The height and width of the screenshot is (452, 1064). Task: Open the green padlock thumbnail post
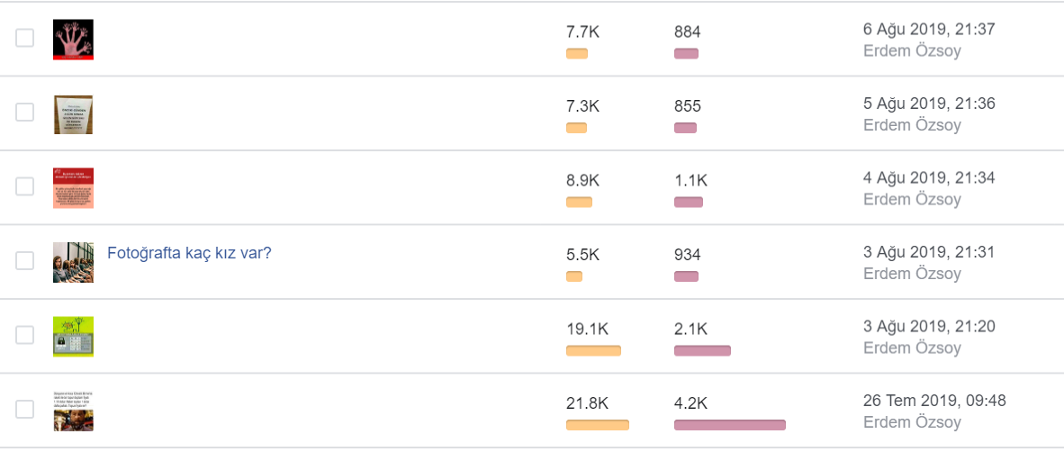coord(73,337)
